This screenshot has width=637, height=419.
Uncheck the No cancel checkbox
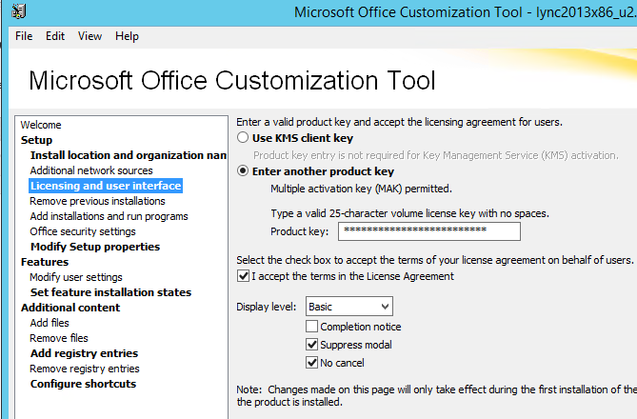(311, 363)
